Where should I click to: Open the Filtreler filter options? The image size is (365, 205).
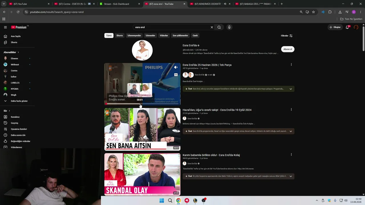pos(287,36)
